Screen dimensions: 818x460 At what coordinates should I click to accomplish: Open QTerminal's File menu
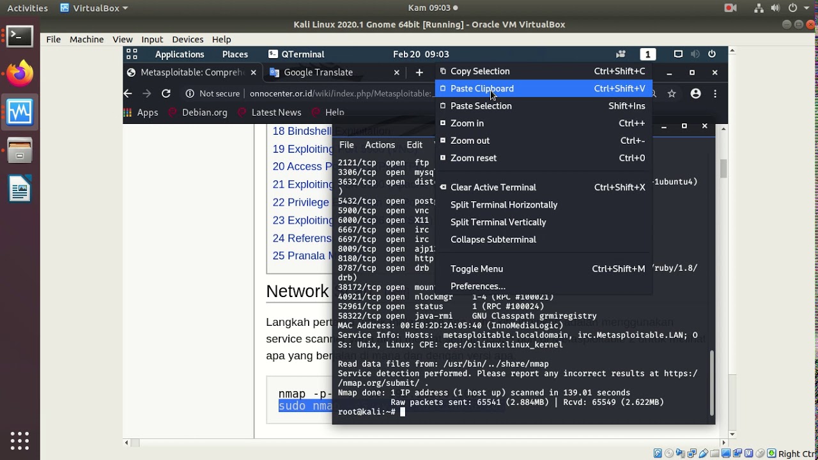click(x=346, y=145)
